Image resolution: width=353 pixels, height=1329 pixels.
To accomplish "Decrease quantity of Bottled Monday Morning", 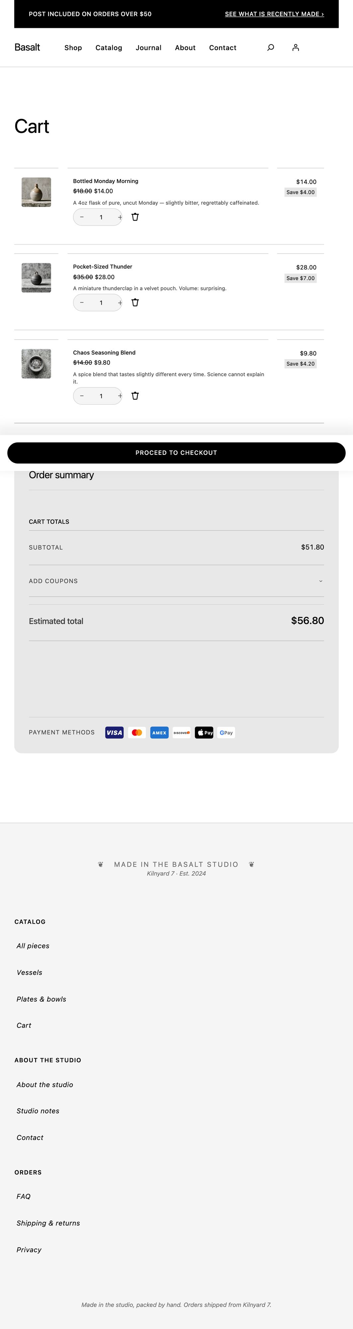I will tap(82, 217).
